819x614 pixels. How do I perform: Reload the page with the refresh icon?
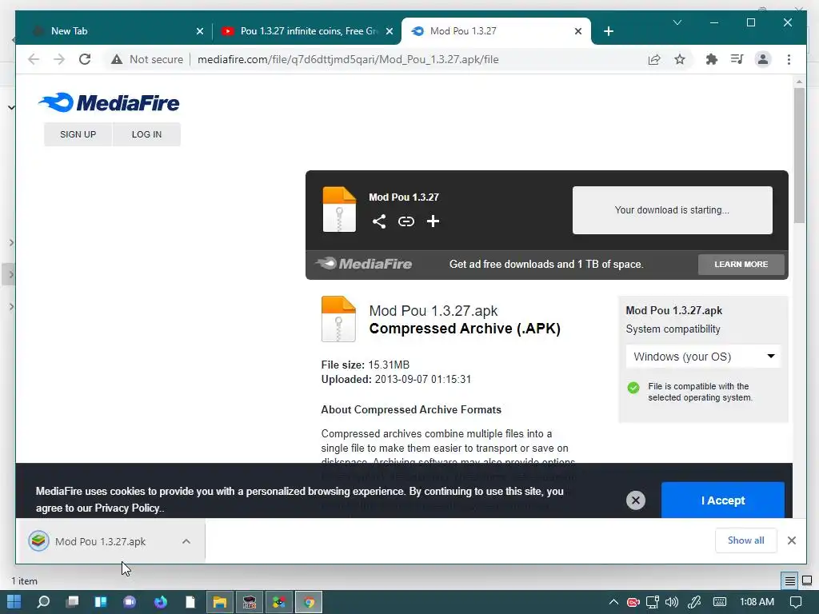tap(85, 59)
